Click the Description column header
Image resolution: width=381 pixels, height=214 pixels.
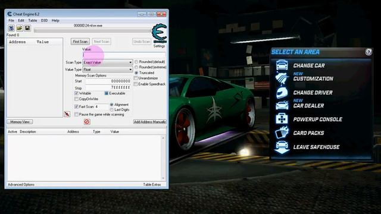click(x=28, y=132)
